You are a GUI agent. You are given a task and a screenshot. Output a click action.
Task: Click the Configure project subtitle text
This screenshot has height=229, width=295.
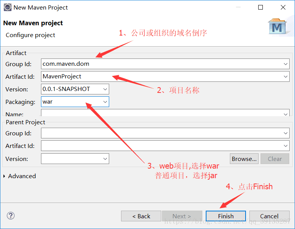[x=31, y=35]
